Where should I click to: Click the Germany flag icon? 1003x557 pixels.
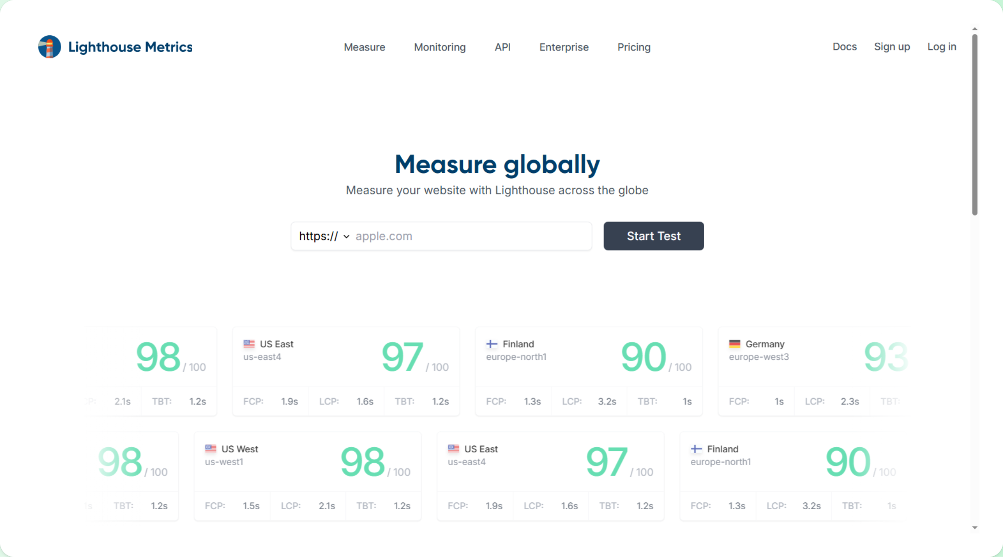[x=735, y=344]
